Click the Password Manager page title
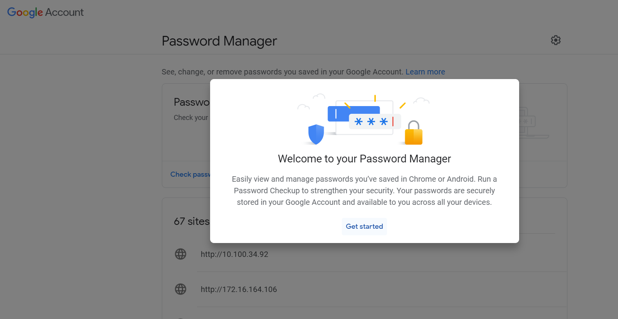This screenshot has width=618, height=319. pyautogui.click(x=219, y=41)
